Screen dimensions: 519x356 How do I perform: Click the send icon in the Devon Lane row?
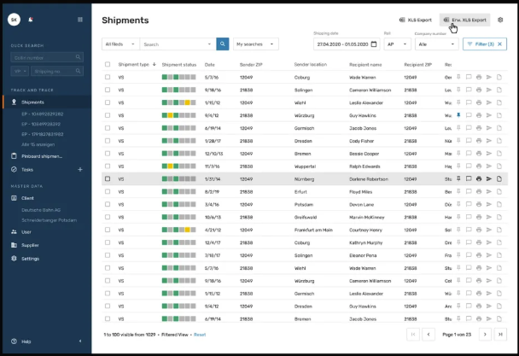point(489,204)
